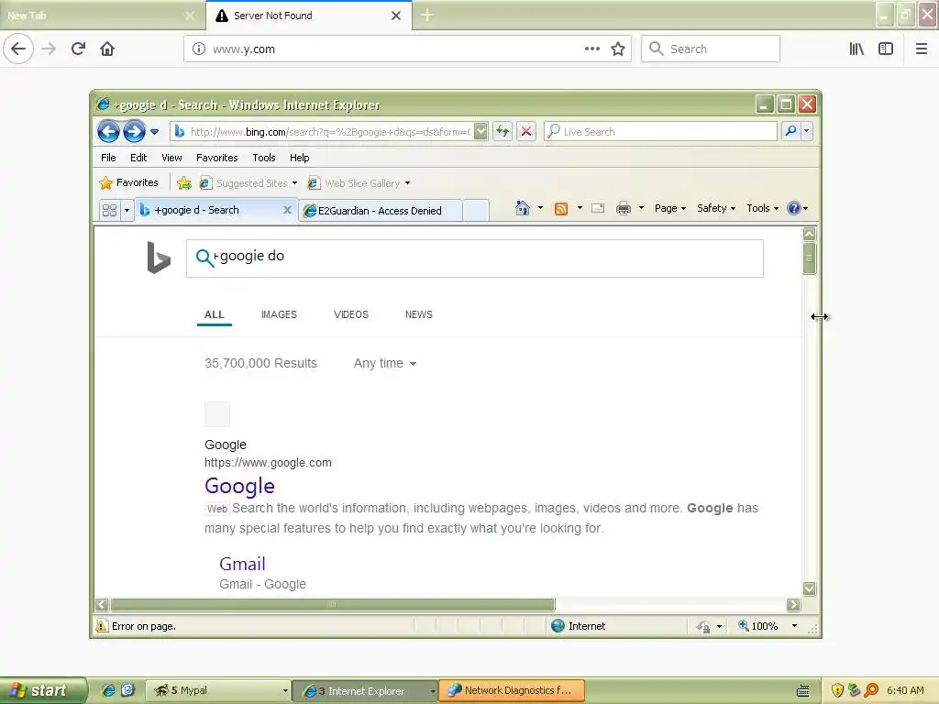This screenshot has height=704, width=939.
Task: Open a new blank IE tab
Action: coord(476,211)
